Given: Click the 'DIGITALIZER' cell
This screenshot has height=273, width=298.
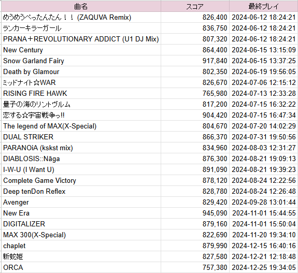Looking at the screenshot, I should point(81,224).
